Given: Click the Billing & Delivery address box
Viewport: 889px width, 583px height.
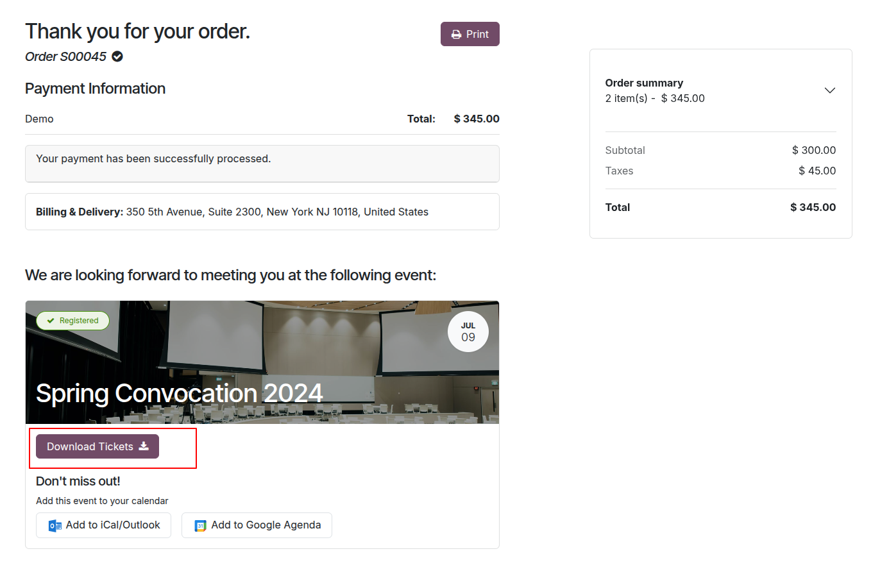Looking at the screenshot, I should click(x=262, y=212).
